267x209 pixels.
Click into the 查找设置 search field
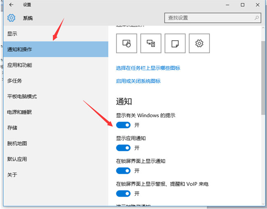point(213,18)
